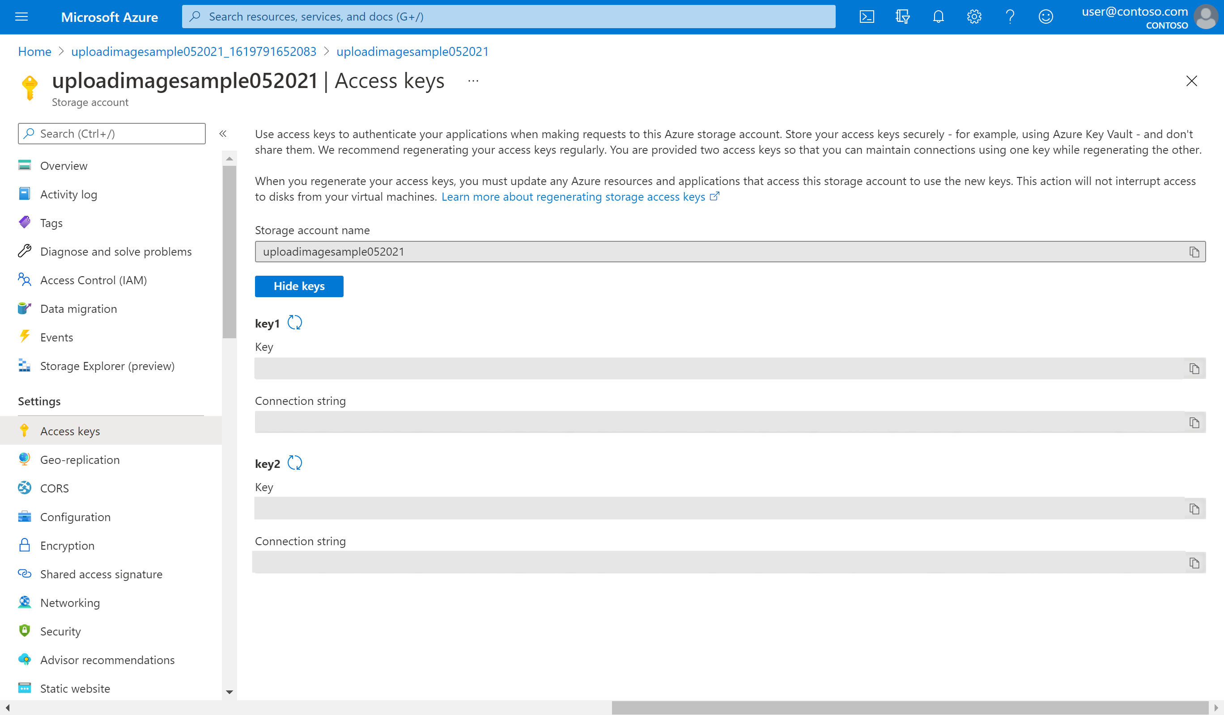Click the bottom horizontal scrollbar thumb
1224x715 pixels.
point(910,708)
